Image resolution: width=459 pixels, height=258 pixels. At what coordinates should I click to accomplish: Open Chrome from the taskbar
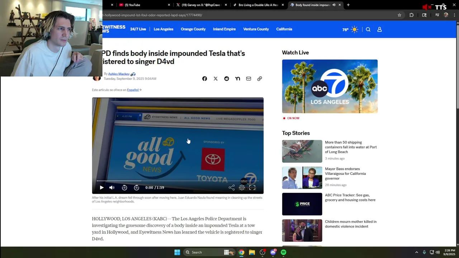(x=241, y=252)
